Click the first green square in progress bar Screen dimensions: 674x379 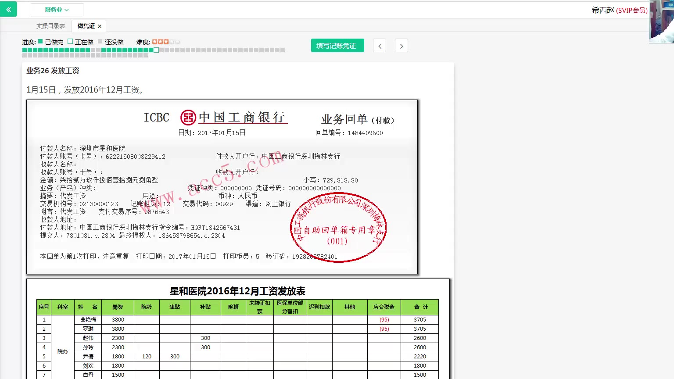pos(25,50)
